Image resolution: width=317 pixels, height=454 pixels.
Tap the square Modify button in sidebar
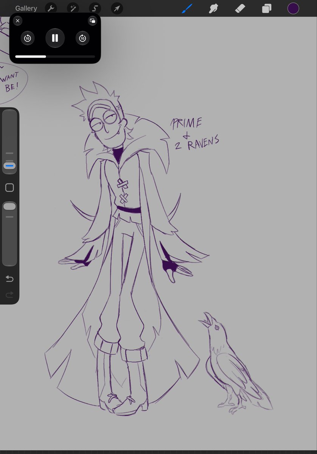click(9, 188)
